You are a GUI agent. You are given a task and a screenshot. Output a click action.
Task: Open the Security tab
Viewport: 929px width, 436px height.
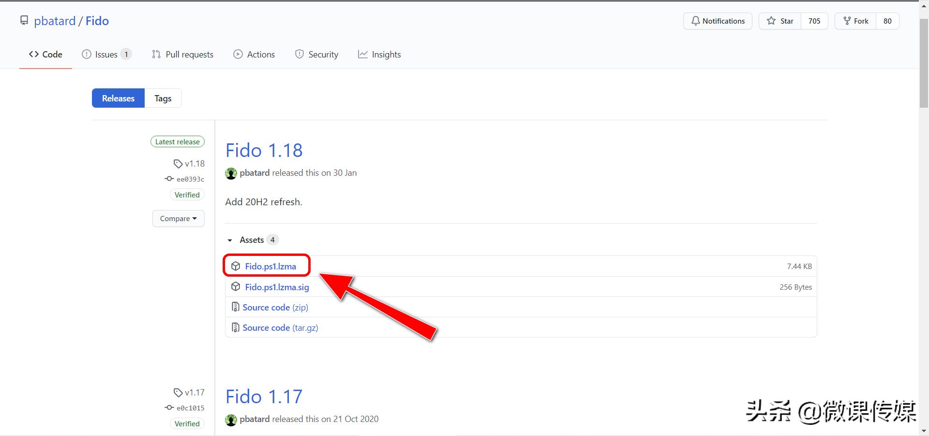(x=316, y=55)
